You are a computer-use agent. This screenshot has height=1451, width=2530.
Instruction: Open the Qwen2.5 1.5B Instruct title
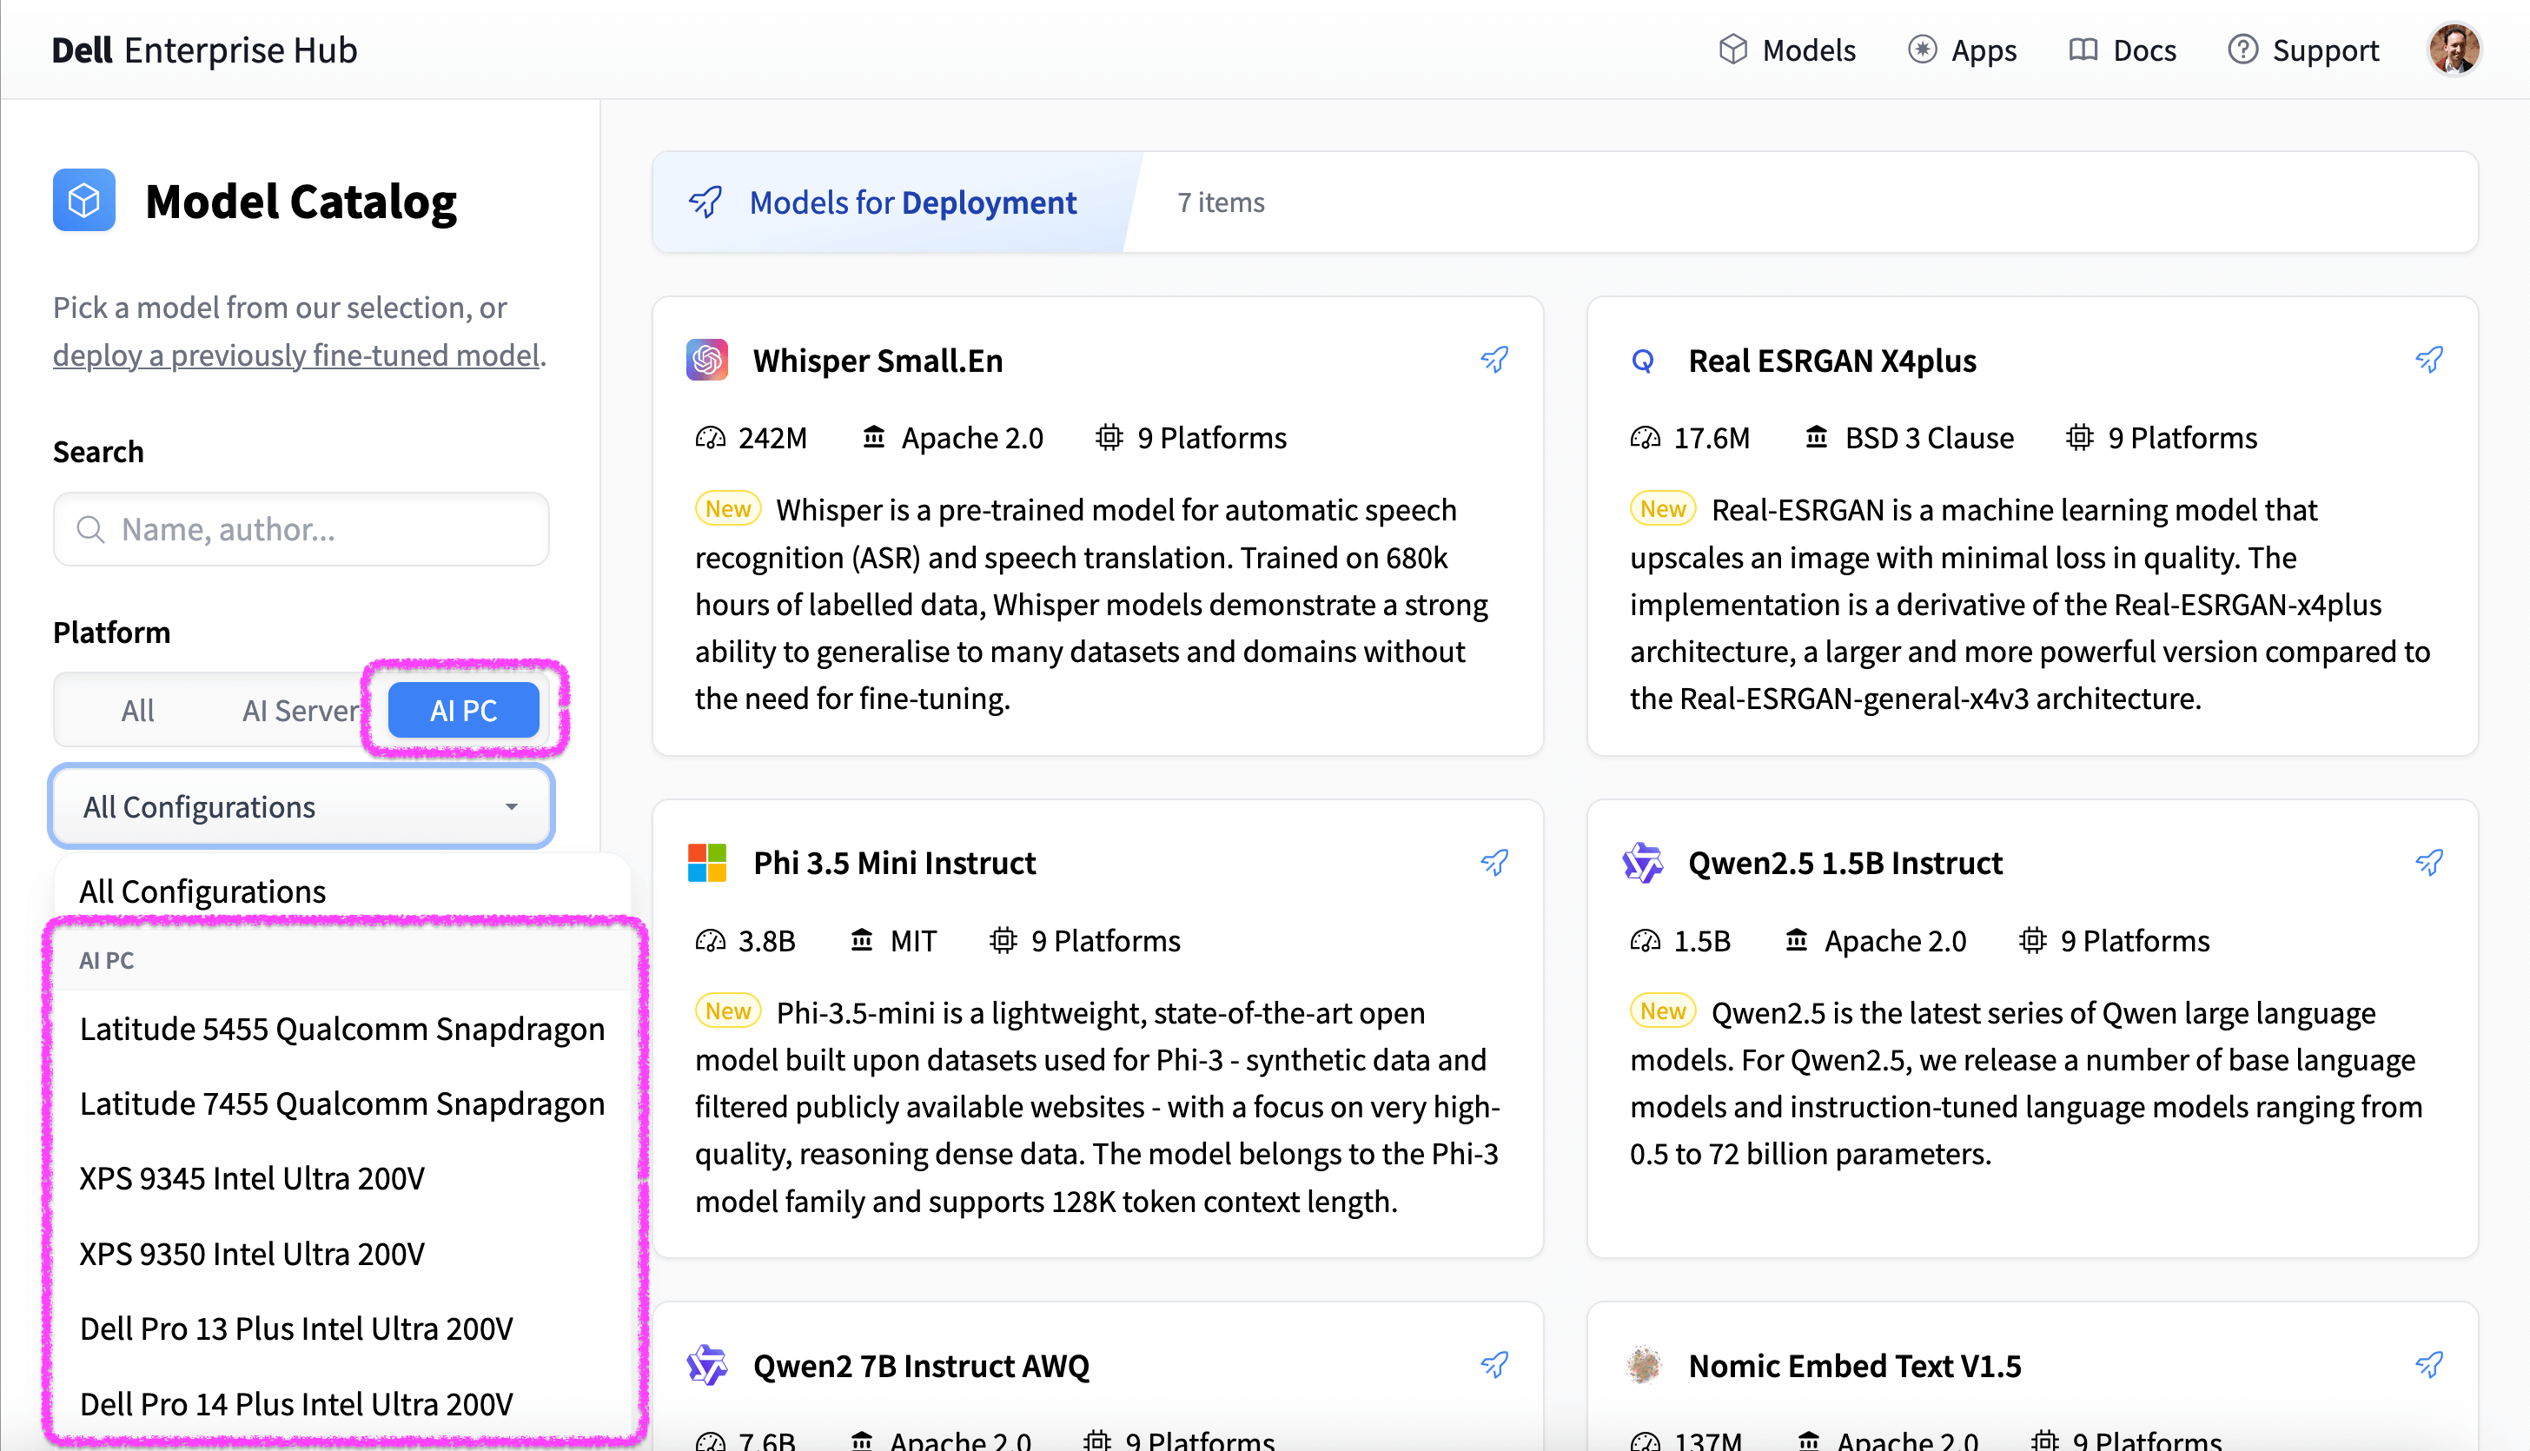1845,863
